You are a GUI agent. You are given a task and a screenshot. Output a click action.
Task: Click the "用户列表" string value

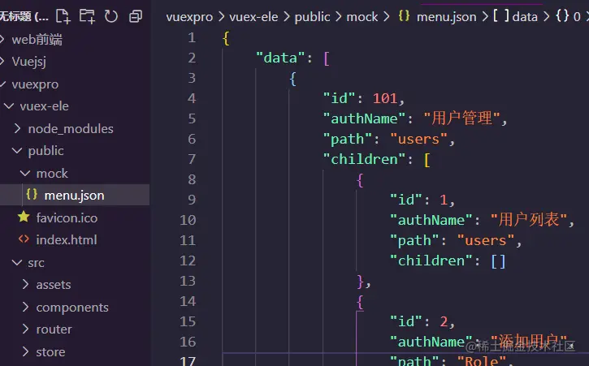529,220
